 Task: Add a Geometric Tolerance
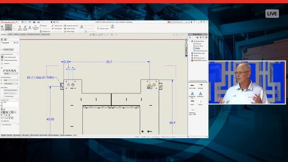point(71,26)
